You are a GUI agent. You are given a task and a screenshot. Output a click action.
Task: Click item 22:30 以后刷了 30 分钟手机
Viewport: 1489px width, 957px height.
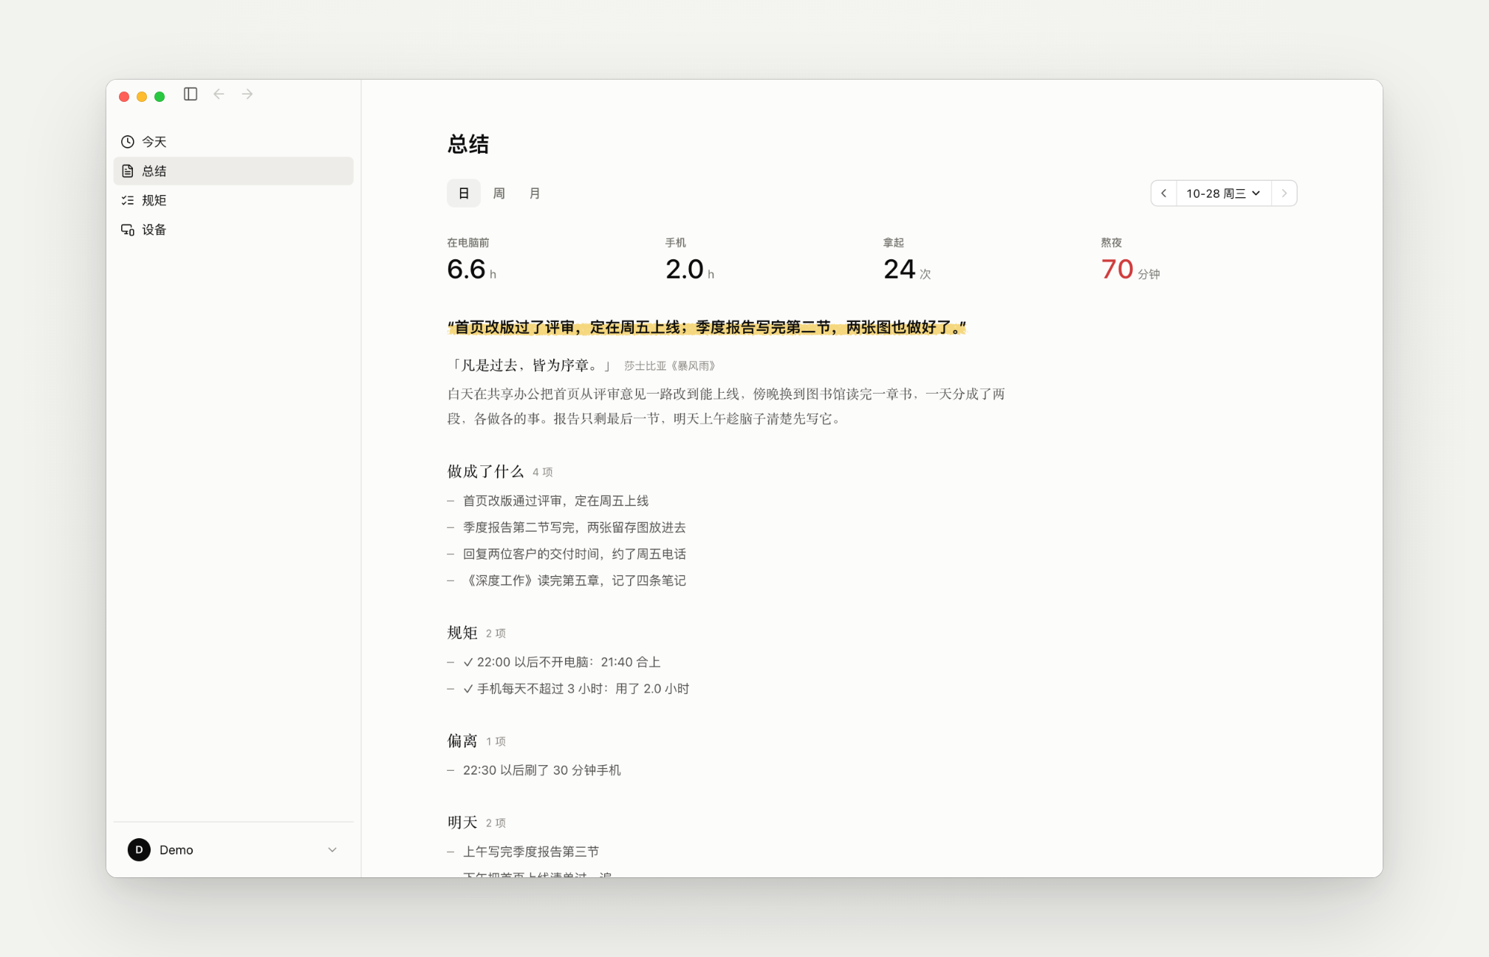(541, 770)
